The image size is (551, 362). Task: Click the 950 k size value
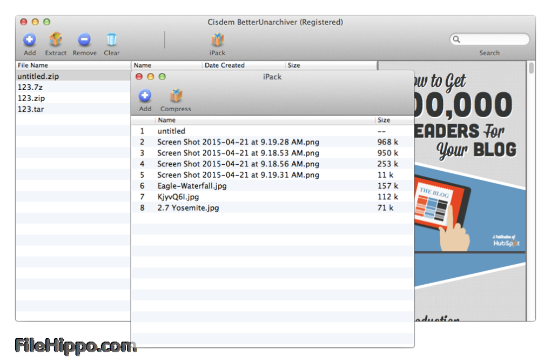[x=388, y=153]
